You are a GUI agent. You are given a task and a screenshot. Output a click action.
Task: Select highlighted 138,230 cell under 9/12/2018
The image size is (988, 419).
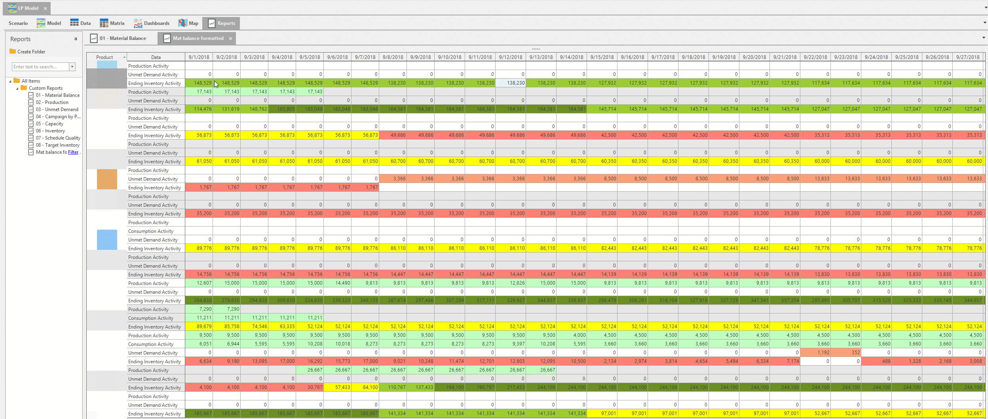511,83
